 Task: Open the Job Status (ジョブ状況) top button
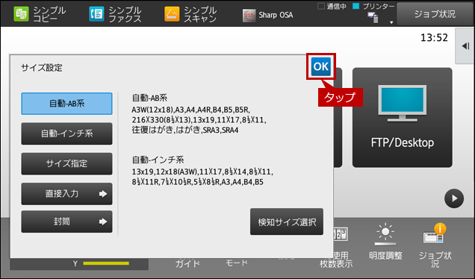[435, 14]
